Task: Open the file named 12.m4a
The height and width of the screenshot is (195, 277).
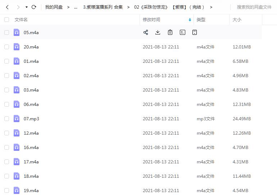Action: tap(31, 133)
